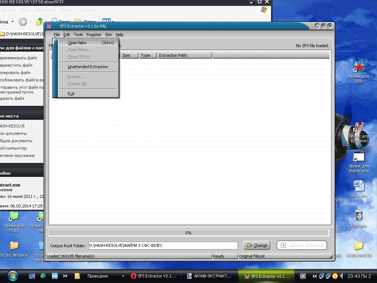Viewport: 377px width, 283px height.
Task: Open the Skin menu
Action: tap(108, 35)
